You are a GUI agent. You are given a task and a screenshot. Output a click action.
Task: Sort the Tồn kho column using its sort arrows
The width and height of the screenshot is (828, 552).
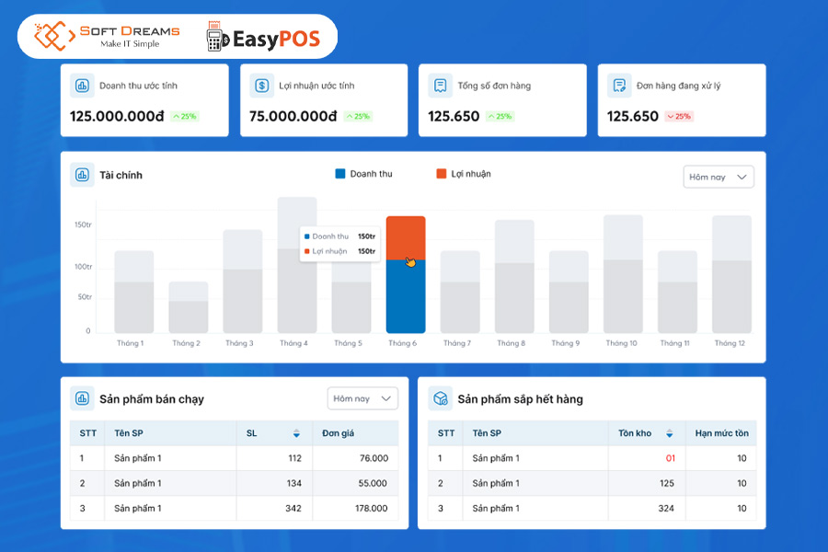point(671,432)
